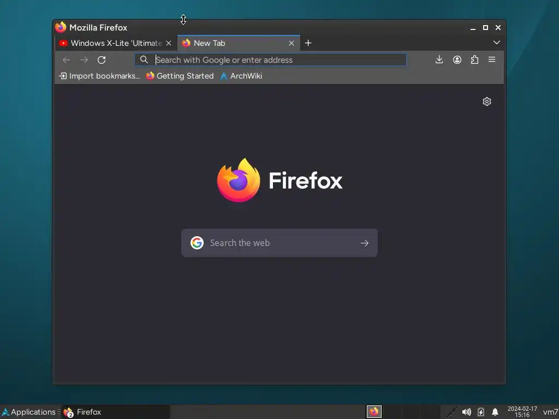Image resolution: width=559 pixels, height=419 pixels.
Task: Click the Google logo in the search box
Action: tap(197, 243)
